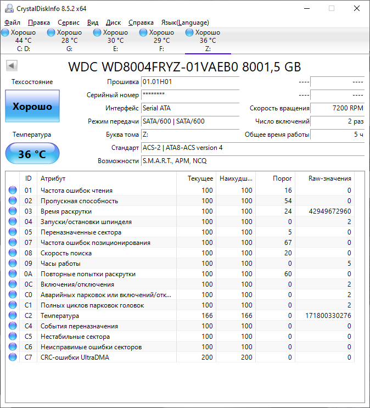Click the Часы работы attribute name
This screenshot has width=370, height=408.
pyautogui.click(x=60, y=264)
